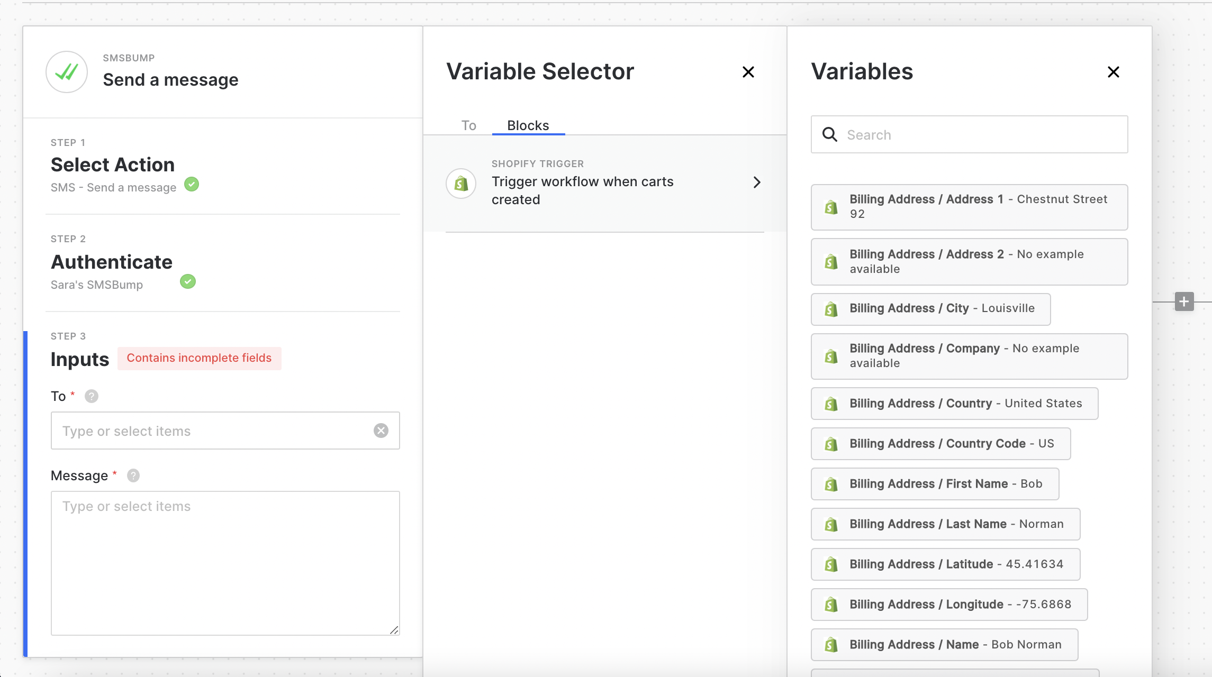Click the SMSBump double-checkmark logo icon
The height and width of the screenshot is (677, 1212).
[67, 72]
